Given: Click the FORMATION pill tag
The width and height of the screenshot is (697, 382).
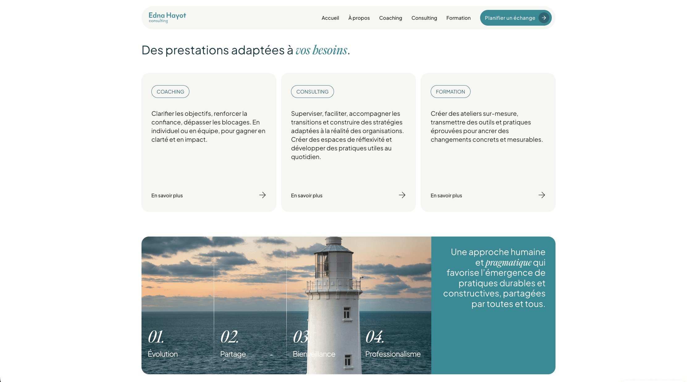Looking at the screenshot, I should [x=450, y=92].
